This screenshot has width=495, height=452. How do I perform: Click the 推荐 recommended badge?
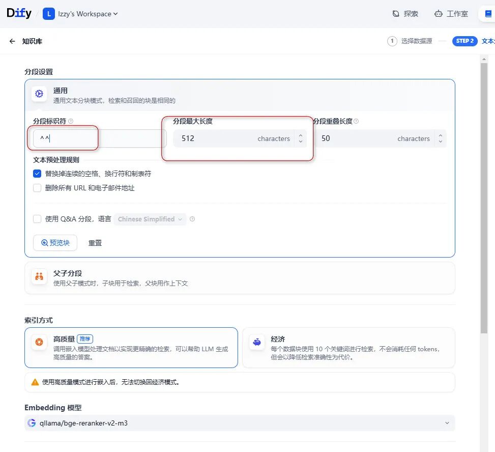[85, 339]
